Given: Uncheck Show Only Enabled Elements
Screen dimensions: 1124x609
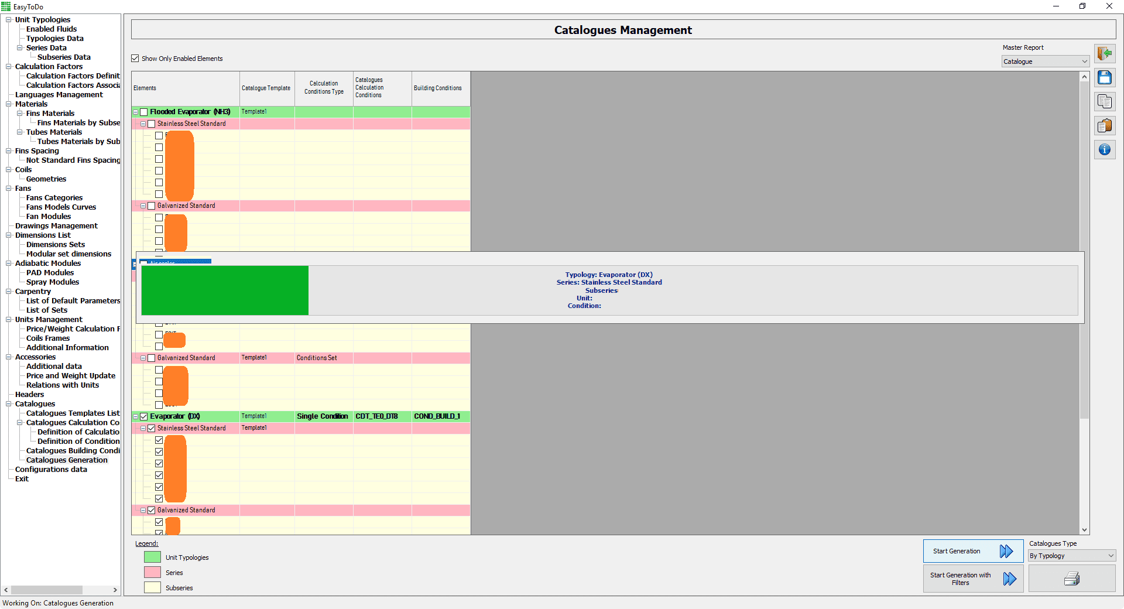Looking at the screenshot, I should pos(135,59).
